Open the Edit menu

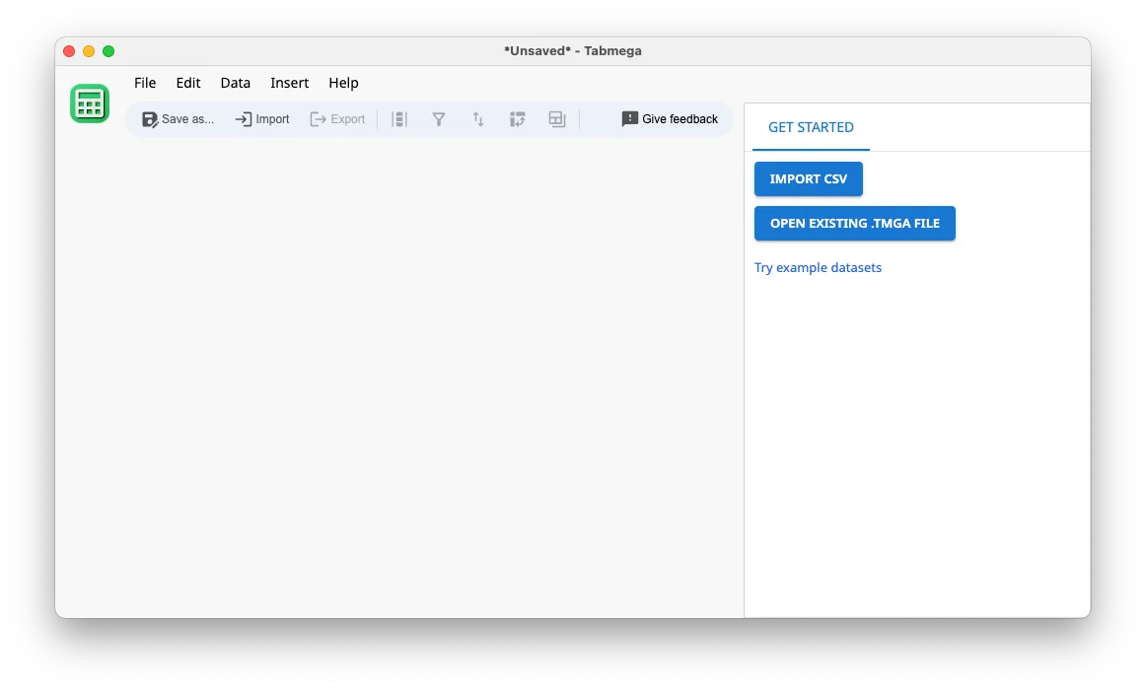point(187,83)
